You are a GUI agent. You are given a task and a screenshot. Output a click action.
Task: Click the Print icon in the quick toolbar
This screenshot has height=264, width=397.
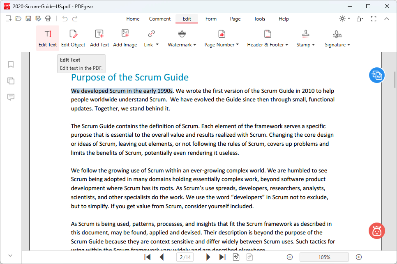48,18
